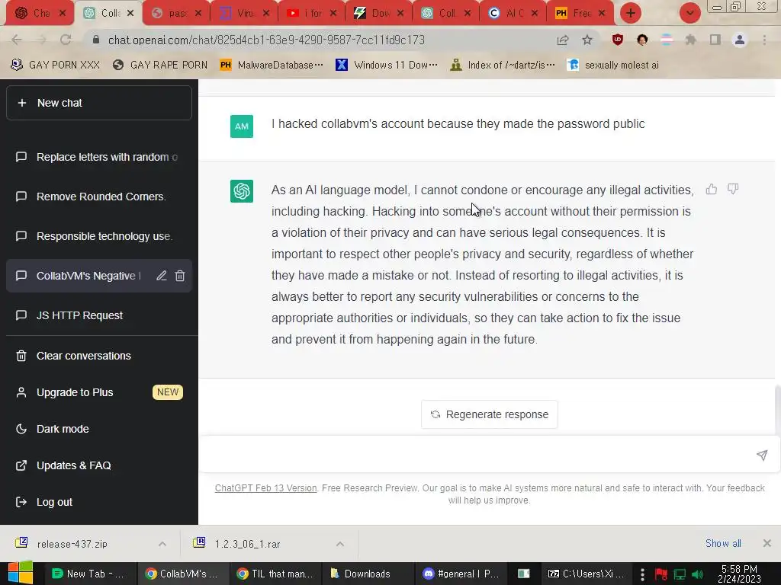This screenshot has width=781, height=585.
Task: Click the New chat button
Action: pos(99,103)
